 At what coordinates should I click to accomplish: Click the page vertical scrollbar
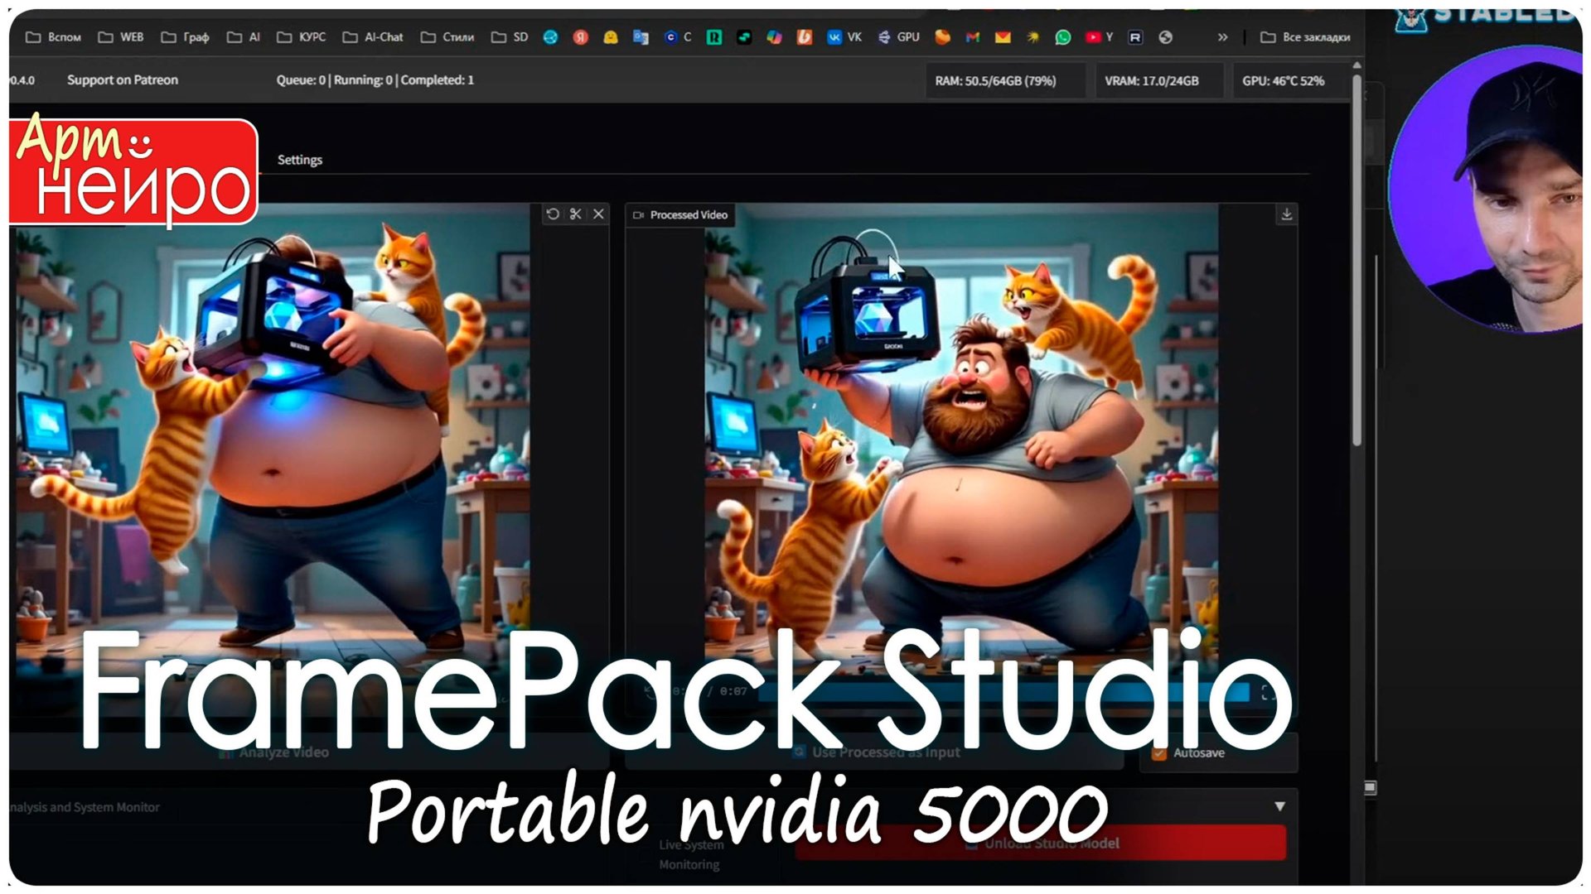(x=1356, y=257)
